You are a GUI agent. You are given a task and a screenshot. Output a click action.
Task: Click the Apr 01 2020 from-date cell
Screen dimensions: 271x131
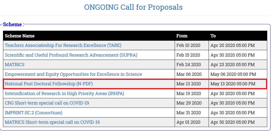point(188,122)
